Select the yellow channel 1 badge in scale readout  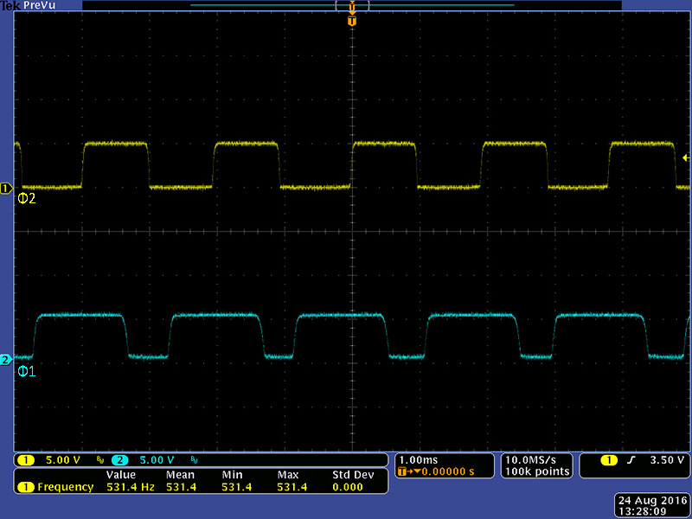tap(27, 459)
